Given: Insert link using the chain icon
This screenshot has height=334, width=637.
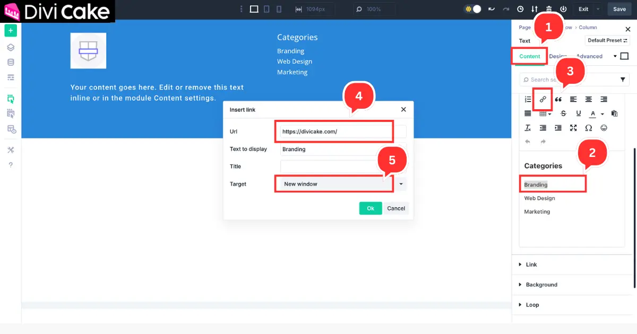Looking at the screenshot, I should click(543, 99).
